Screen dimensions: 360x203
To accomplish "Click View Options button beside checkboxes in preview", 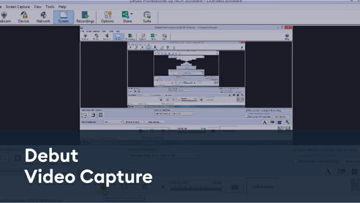I will [x=281, y=117].
